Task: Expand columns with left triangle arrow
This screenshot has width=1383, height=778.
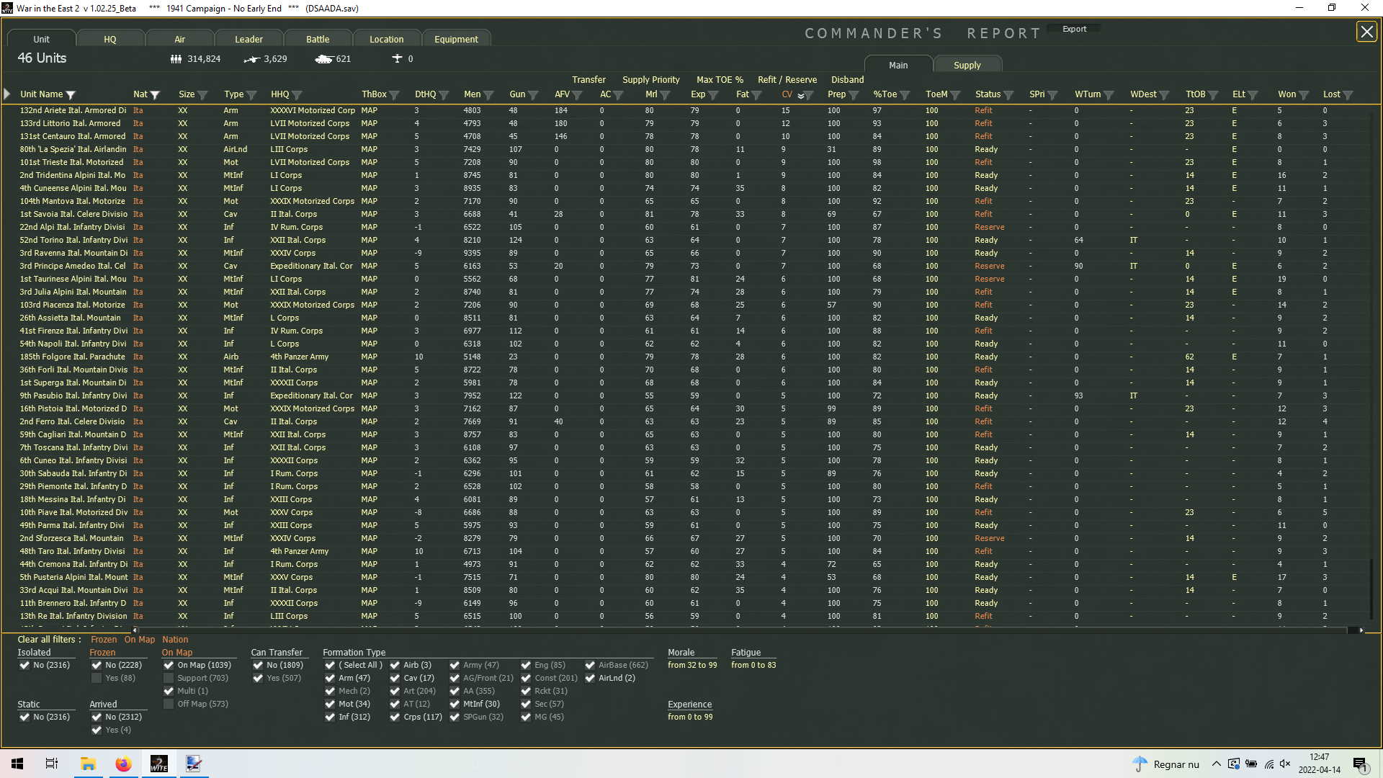Action: tap(7, 94)
